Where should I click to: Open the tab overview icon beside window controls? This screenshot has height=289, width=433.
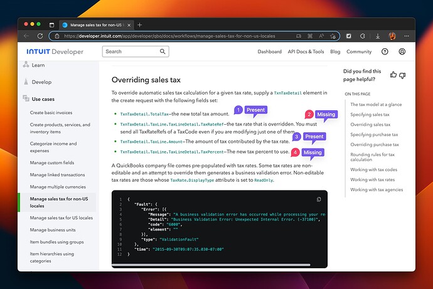[x=51, y=25]
